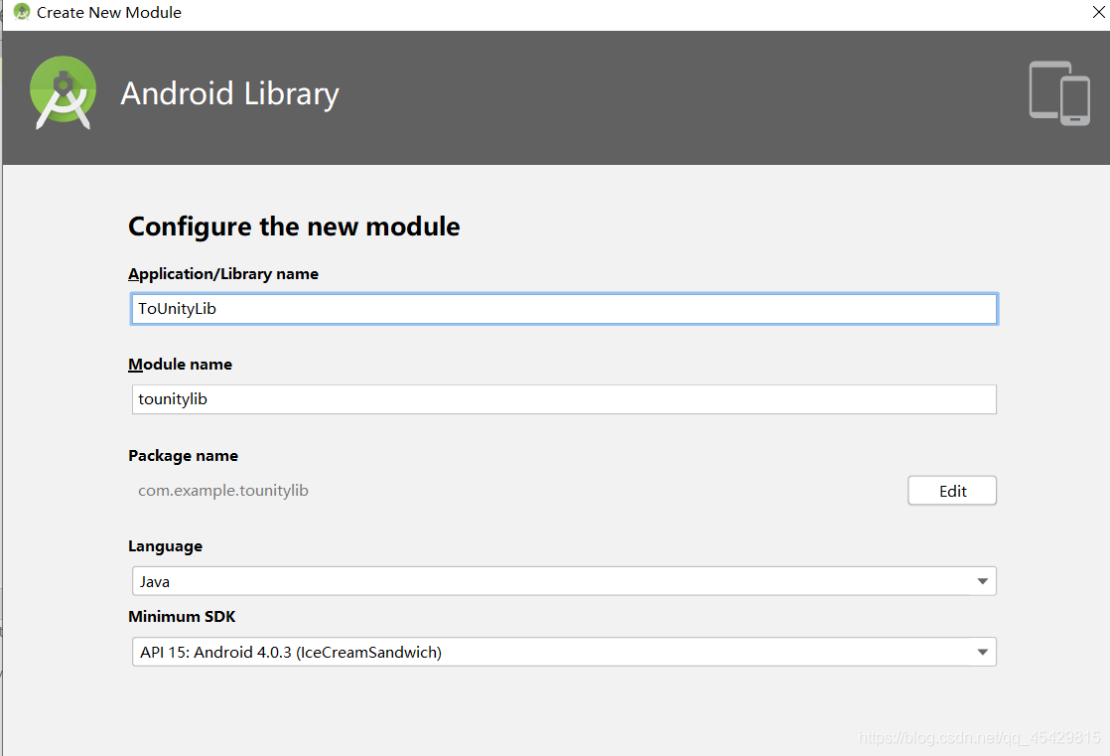Image resolution: width=1110 pixels, height=756 pixels.
Task: Click the arrow of the Minimum SDK combo box
Action: point(982,652)
